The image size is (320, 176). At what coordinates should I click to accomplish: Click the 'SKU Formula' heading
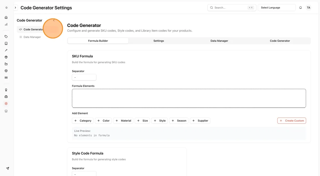tap(82, 56)
